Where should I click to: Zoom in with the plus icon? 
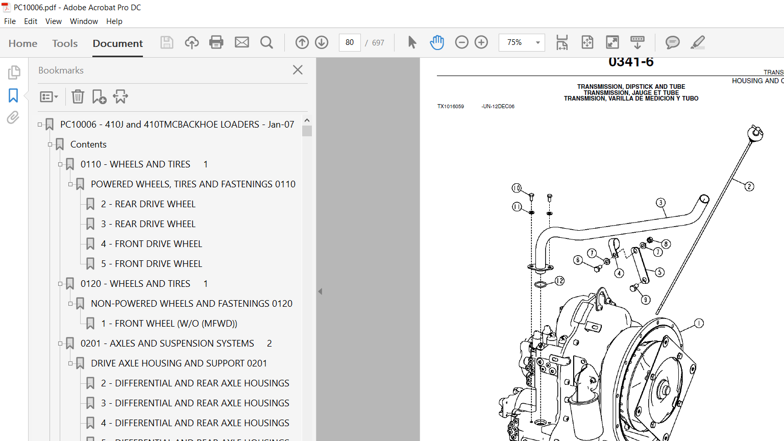click(481, 42)
